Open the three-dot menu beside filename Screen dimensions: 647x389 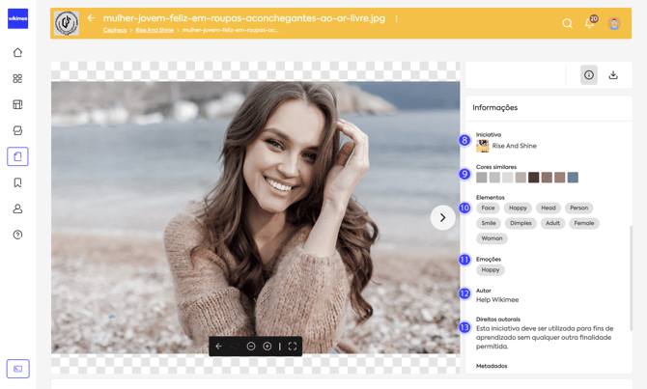(397, 18)
